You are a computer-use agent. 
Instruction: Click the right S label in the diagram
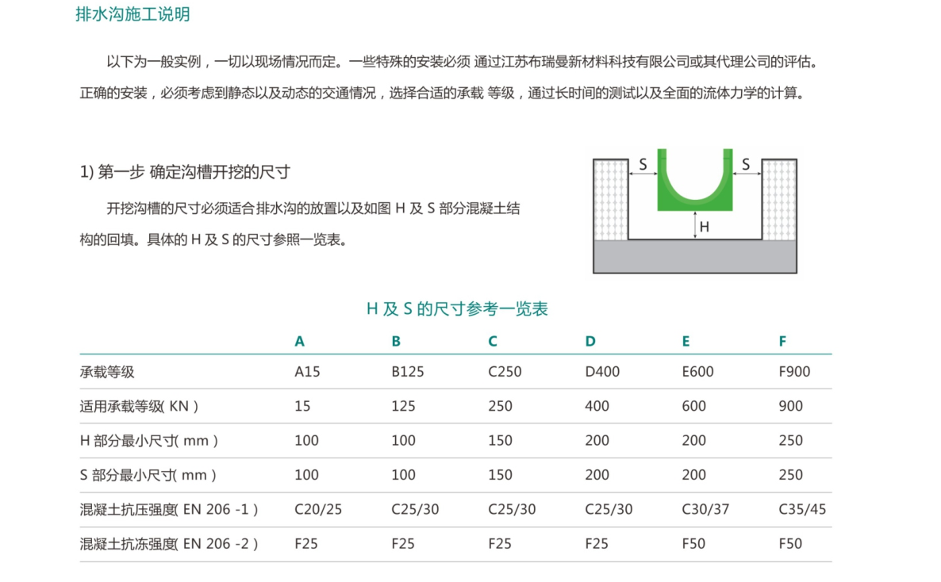coord(746,164)
